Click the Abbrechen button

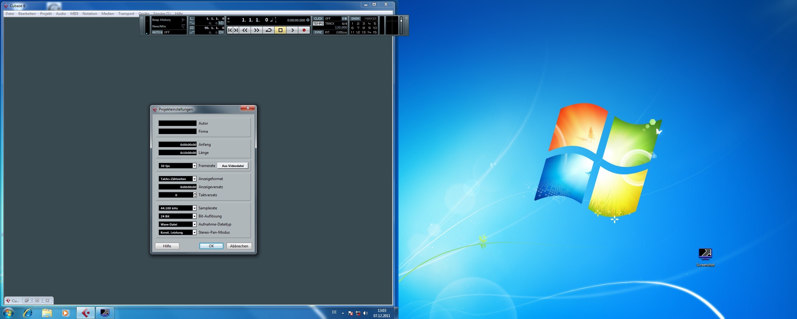pos(239,246)
